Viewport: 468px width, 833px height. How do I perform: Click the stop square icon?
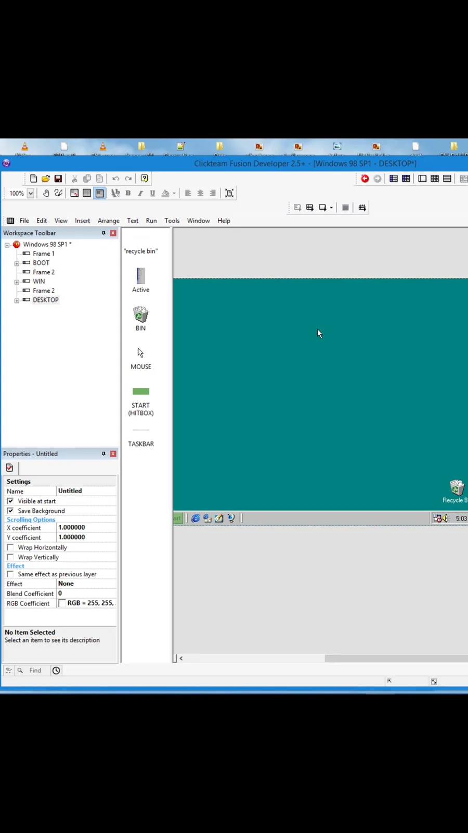pos(345,208)
